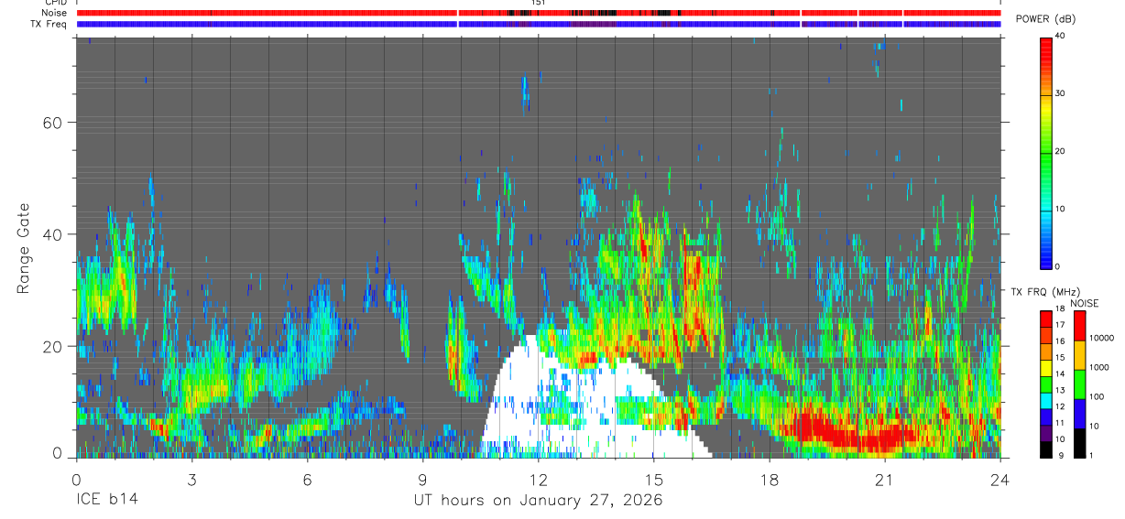Click the blue segment of NOISE legend
Viewport: 1125px width, 519px height.
tap(1080, 414)
